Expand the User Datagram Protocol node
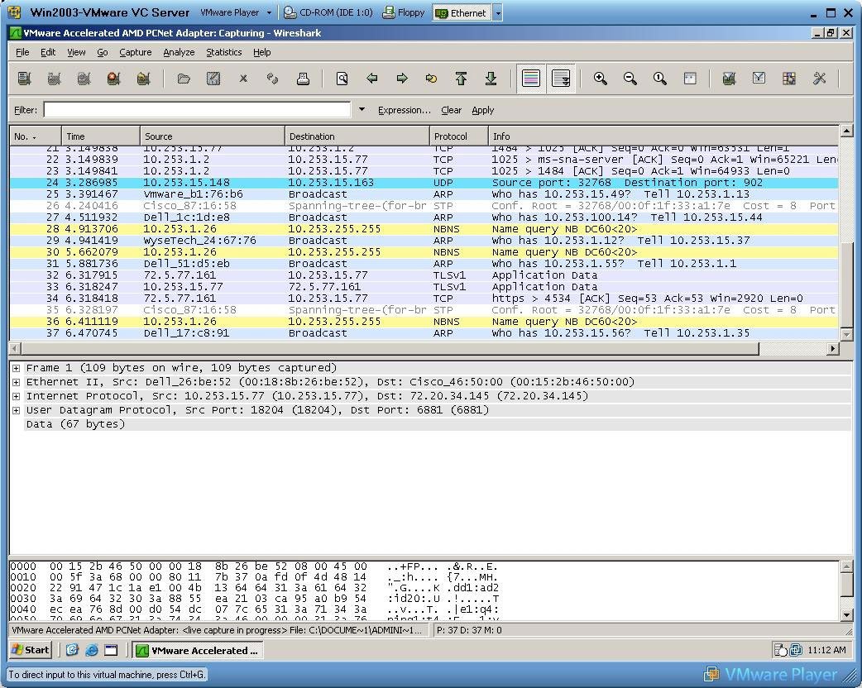This screenshot has height=688, width=862. pyautogui.click(x=16, y=410)
